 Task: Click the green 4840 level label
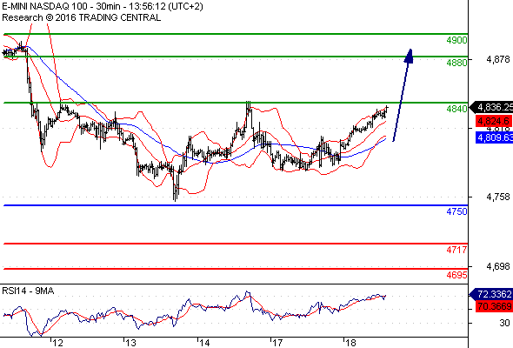point(456,109)
